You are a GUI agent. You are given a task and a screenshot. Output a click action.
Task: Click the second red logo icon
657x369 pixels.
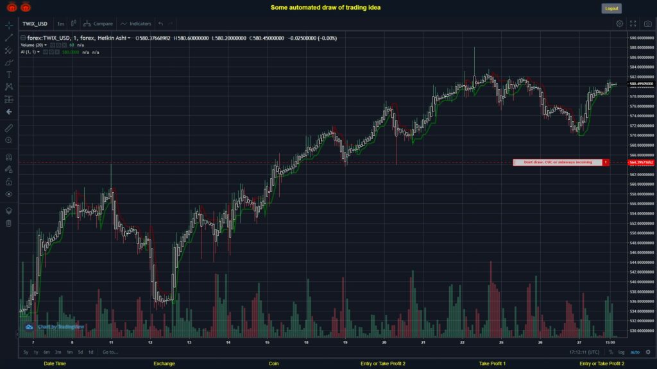(x=26, y=7)
